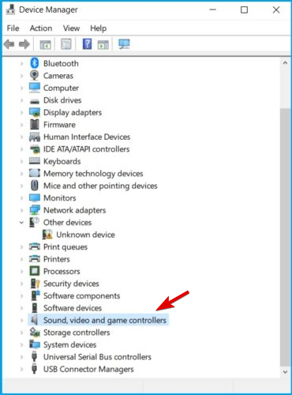Click the scrollbar down arrow

point(285,372)
